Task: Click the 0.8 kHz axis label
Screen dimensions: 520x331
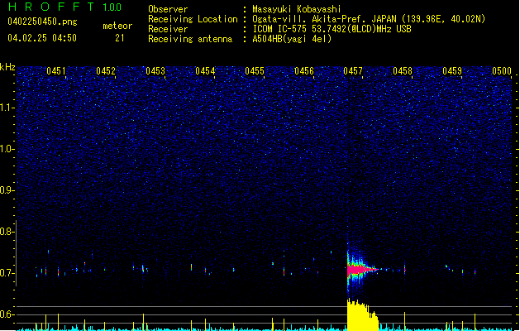Action: click(7, 232)
